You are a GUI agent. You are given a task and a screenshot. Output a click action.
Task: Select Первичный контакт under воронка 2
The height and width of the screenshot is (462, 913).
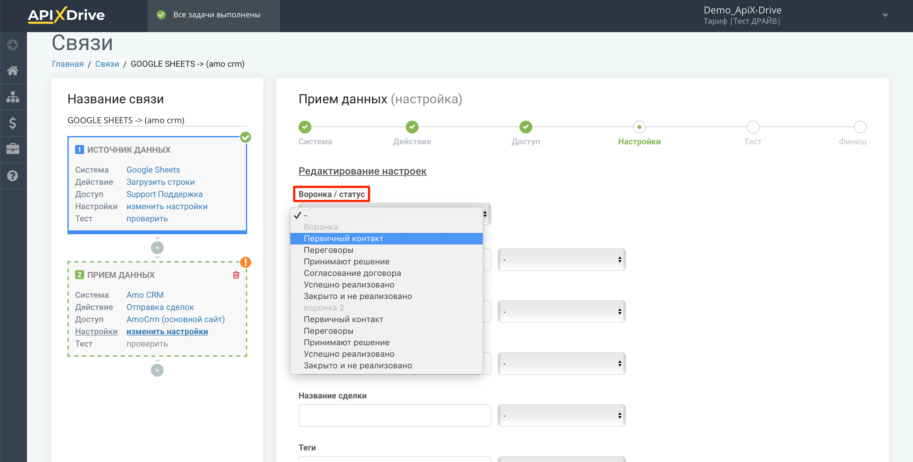click(386, 319)
